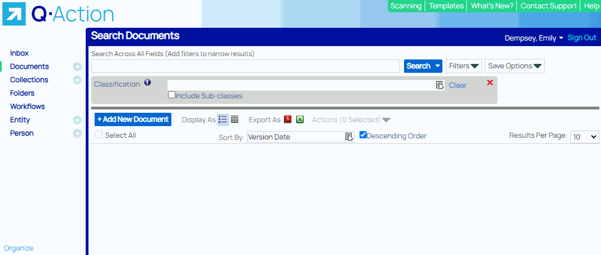Screen dimensions: 601x255
Task: Open the Save Options dropdown
Action: pos(514,66)
